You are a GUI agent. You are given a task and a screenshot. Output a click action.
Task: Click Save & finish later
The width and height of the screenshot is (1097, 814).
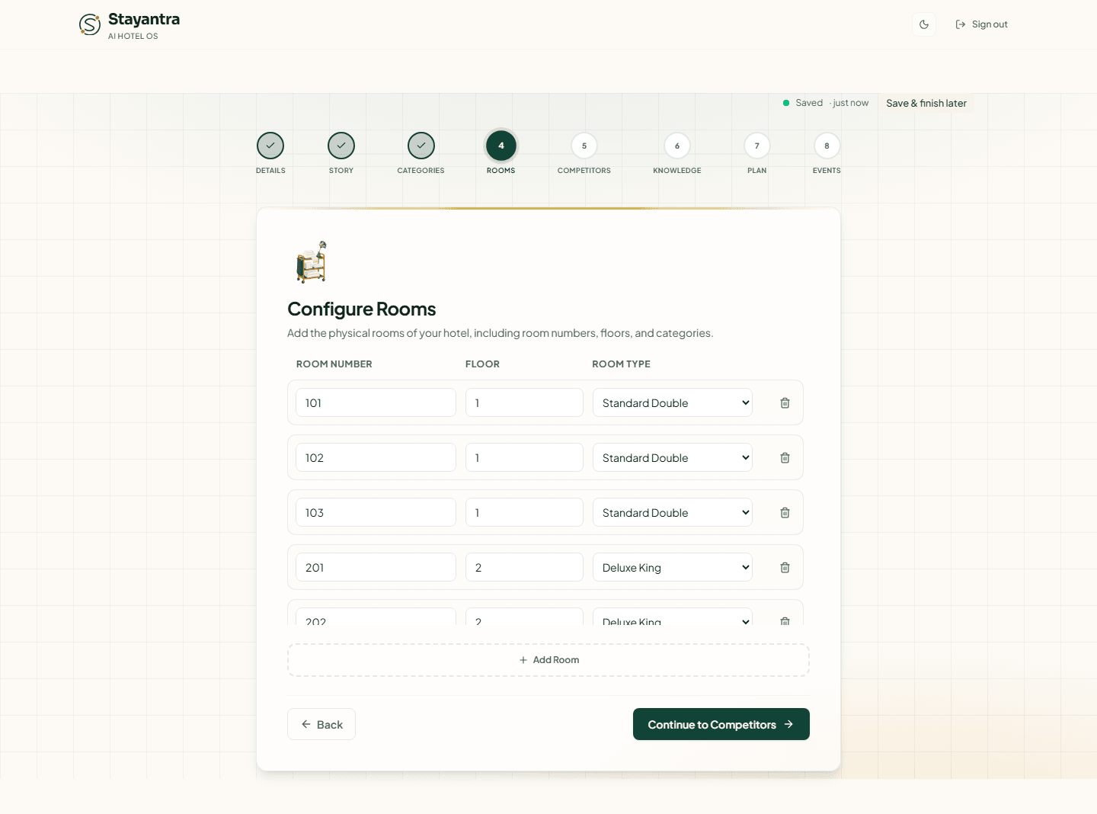[x=926, y=103]
